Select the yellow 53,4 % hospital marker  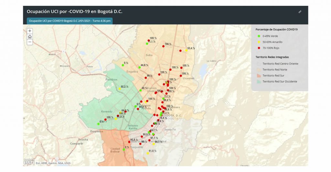pos(186,50)
